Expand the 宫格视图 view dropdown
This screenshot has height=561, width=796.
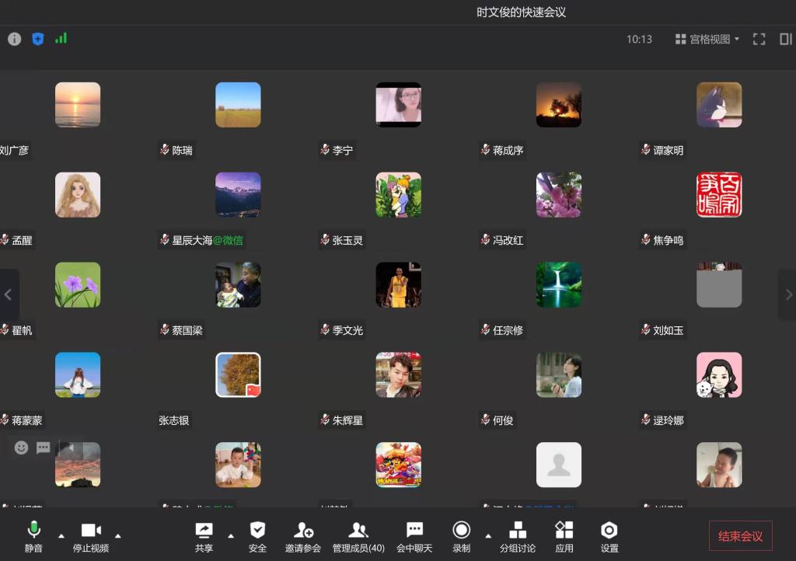click(x=707, y=39)
